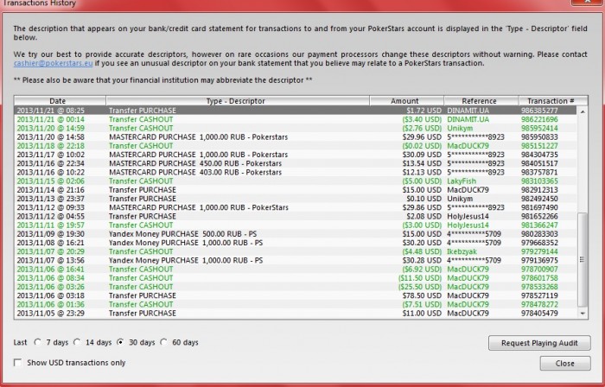The image size is (605, 387).
Task: Click the $30.09 USD amount cell
Action: tap(422, 155)
